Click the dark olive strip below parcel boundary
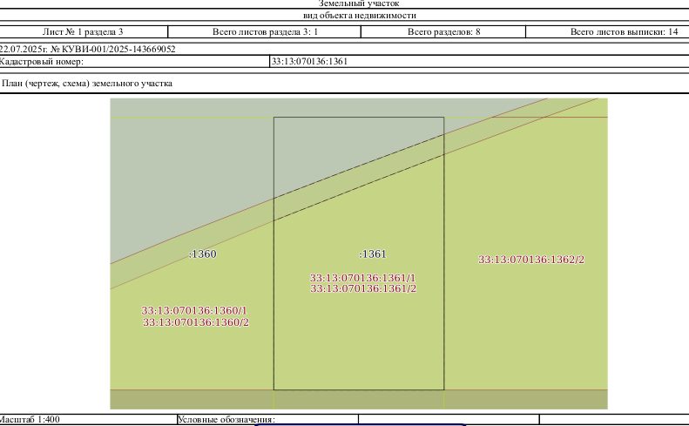This screenshot has height=426, width=689. point(359,400)
